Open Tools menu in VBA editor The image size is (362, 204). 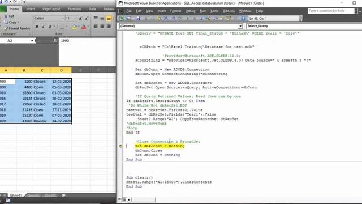214,11
